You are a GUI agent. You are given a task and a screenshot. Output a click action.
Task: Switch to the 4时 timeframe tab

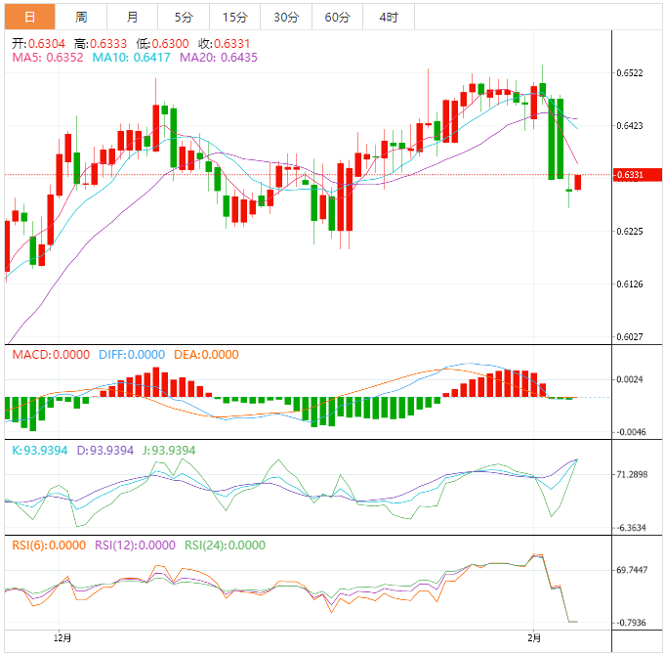(x=388, y=17)
